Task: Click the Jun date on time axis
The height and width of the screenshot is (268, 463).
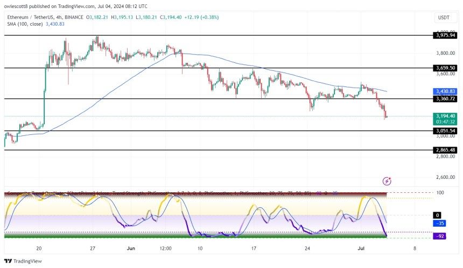Action: coord(131,248)
